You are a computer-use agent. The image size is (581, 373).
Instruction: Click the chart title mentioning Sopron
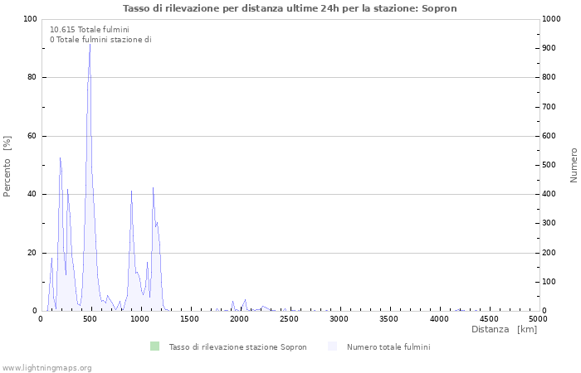pyautogui.click(x=290, y=8)
